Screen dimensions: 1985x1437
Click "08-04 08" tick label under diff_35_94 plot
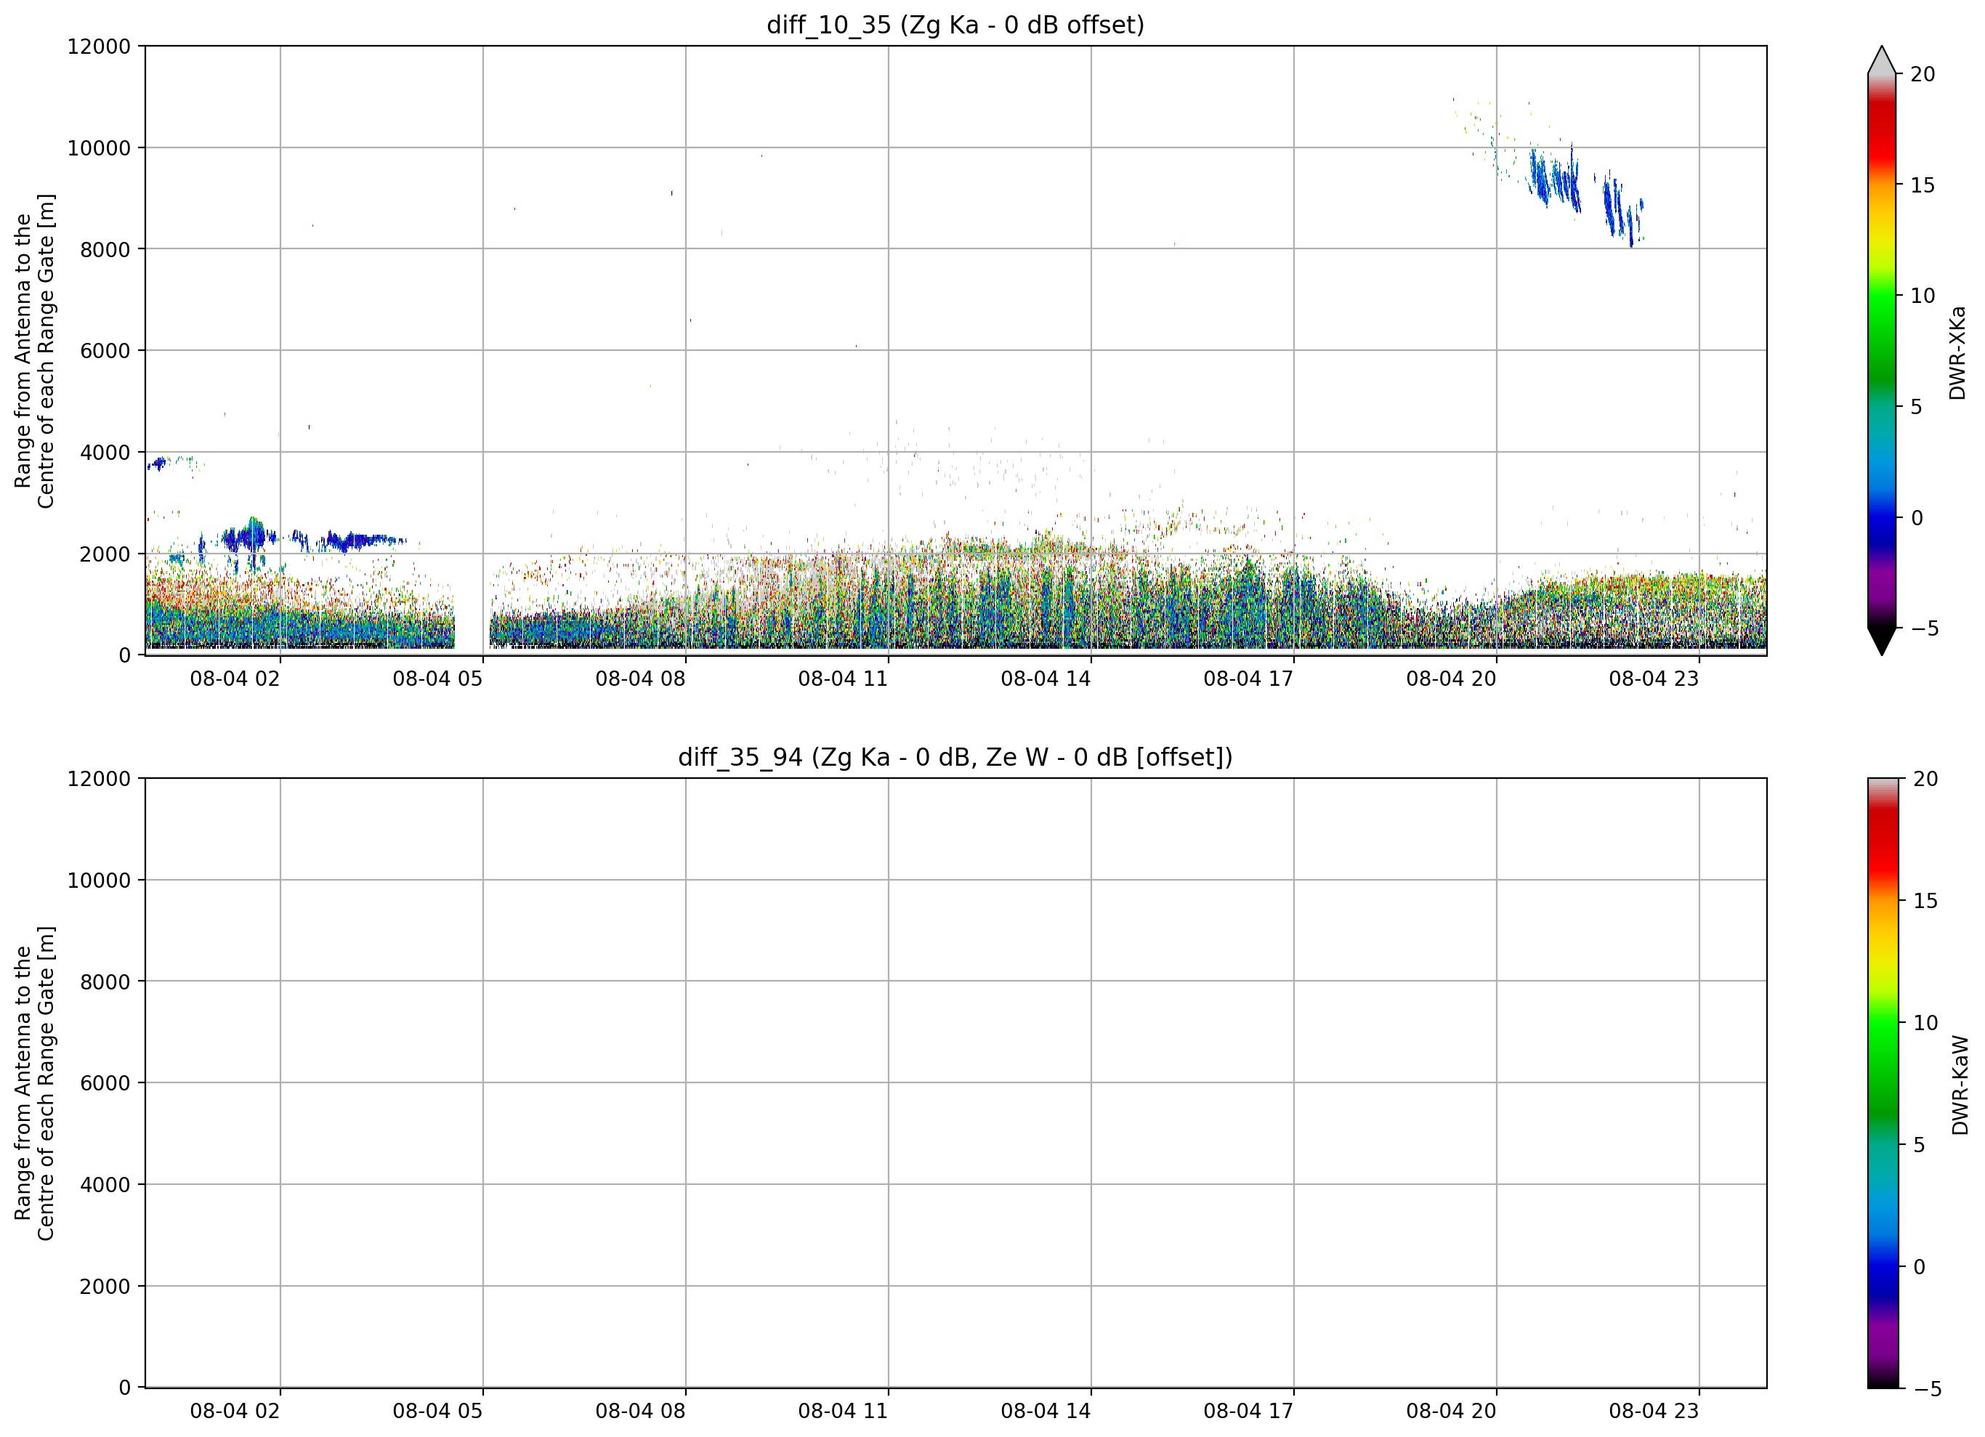[x=640, y=1412]
